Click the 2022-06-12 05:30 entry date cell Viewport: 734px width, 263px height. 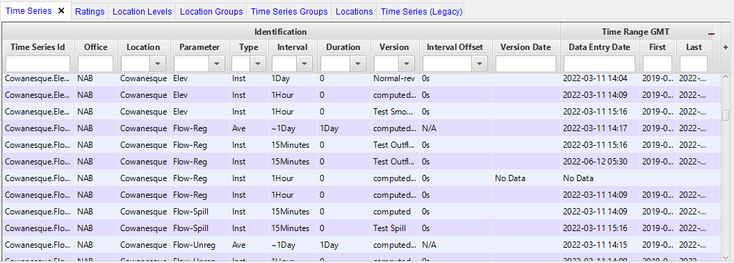pos(599,162)
